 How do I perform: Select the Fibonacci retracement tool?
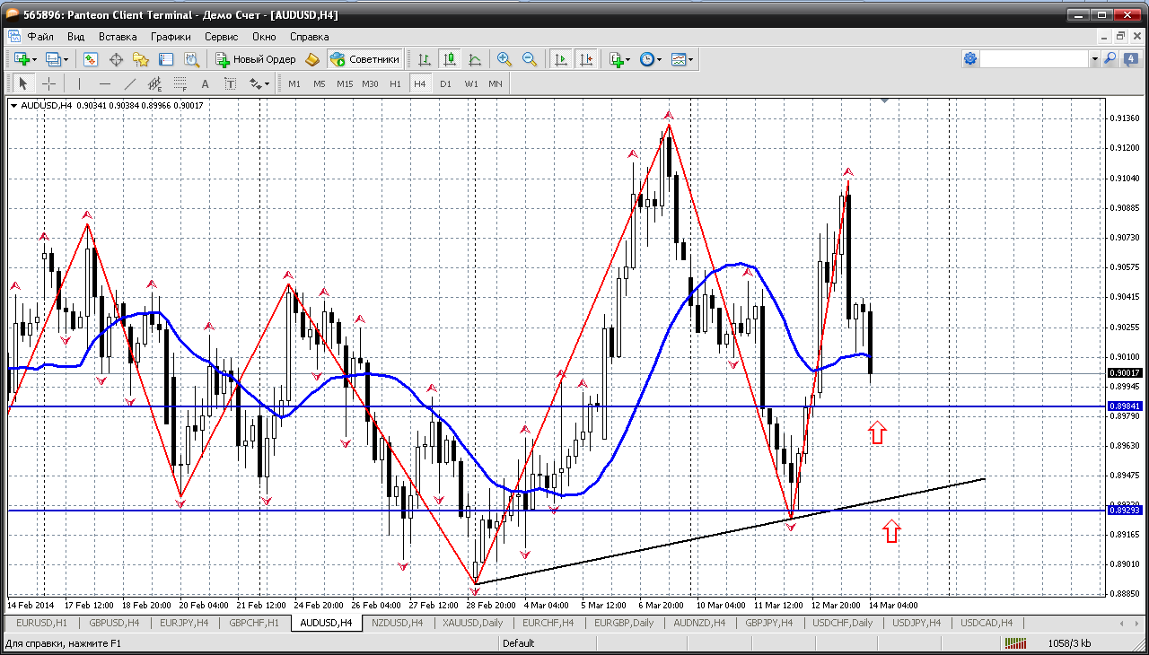pos(180,83)
